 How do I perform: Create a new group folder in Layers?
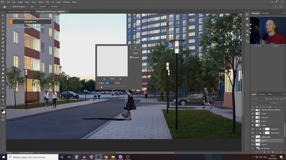273,152
